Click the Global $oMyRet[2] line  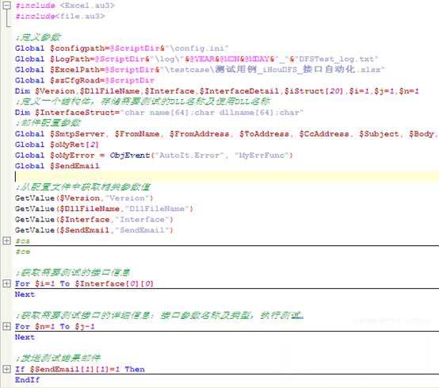(57, 144)
